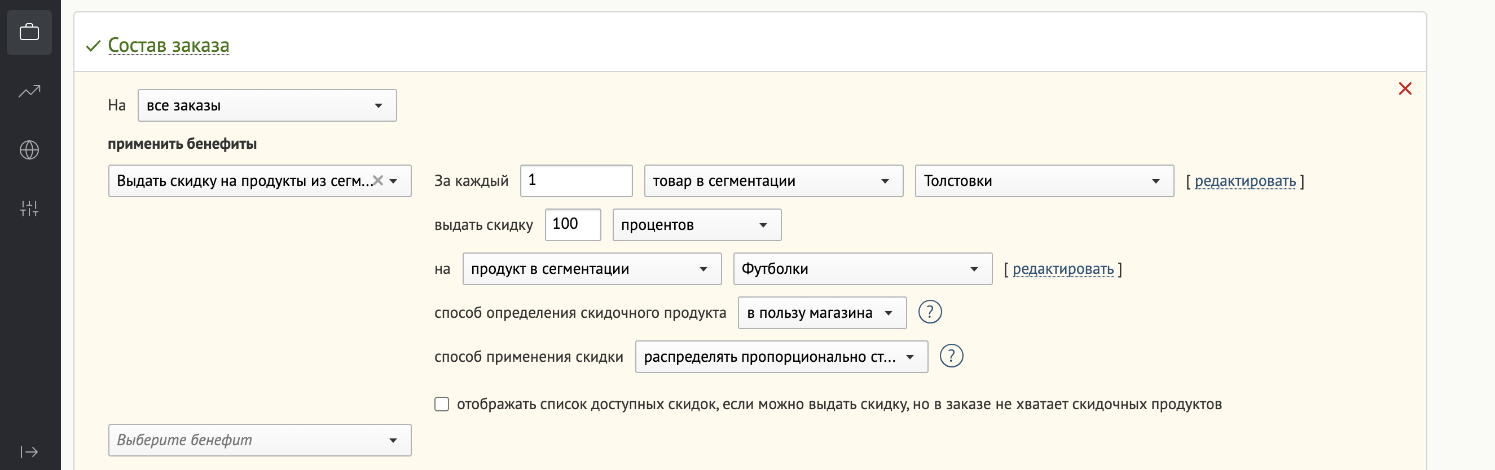This screenshot has height=470, width=1495.
Task: Open the briefcase icon in sidebar
Action: tap(29, 33)
